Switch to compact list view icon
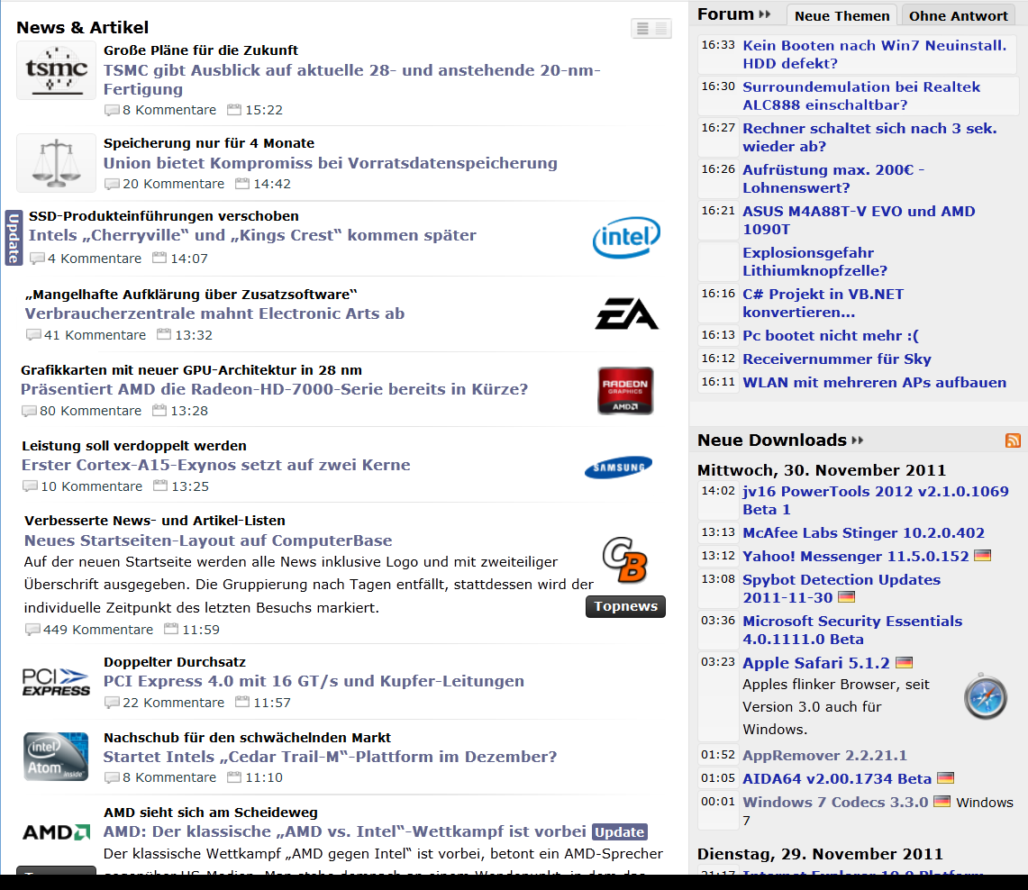Viewport: 1028px width, 890px height. click(x=661, y=28)
